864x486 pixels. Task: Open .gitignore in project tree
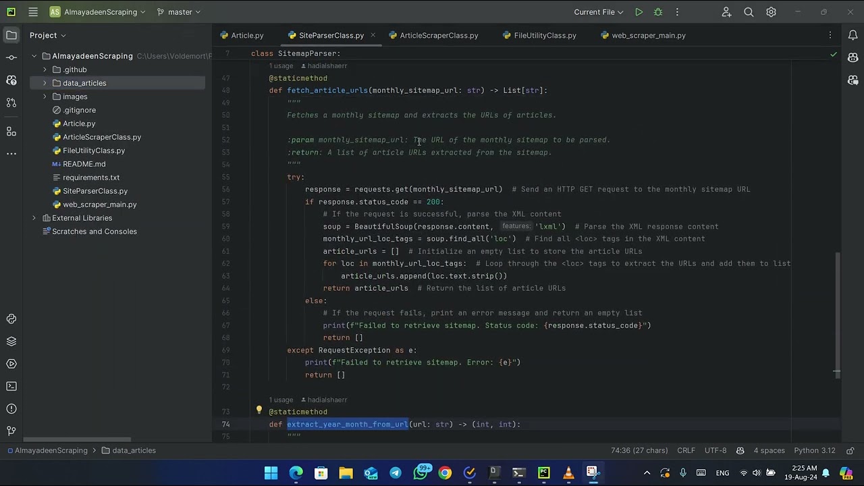[x=79, y=110]
